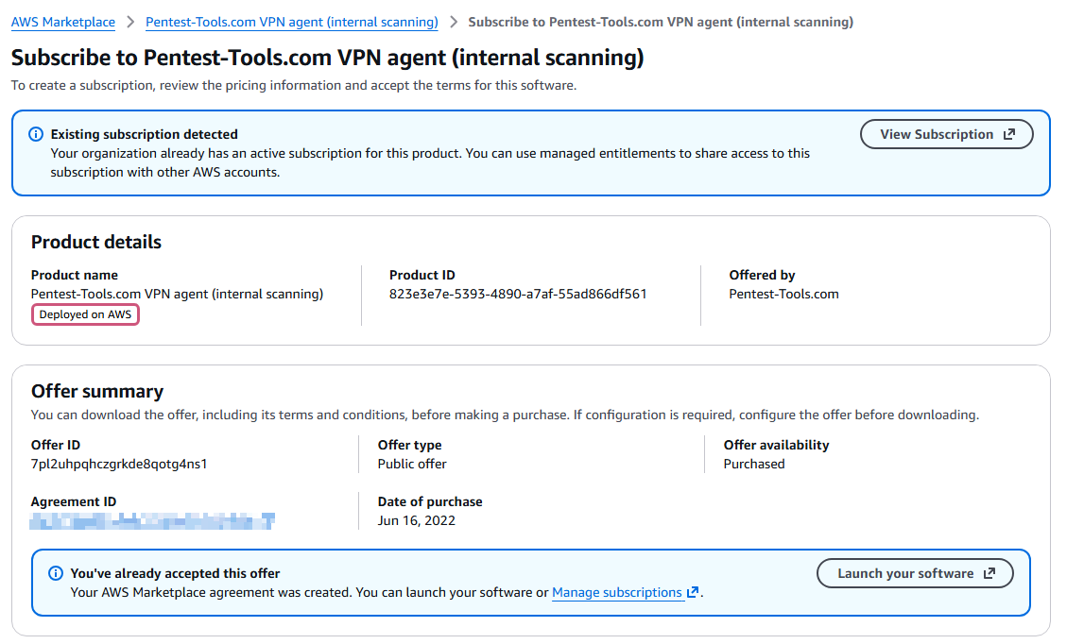Click the Jun 16, 2022 purchase date
This screenshot has height=644, width=1084.
pyautogui.click(x=416, y=520)
